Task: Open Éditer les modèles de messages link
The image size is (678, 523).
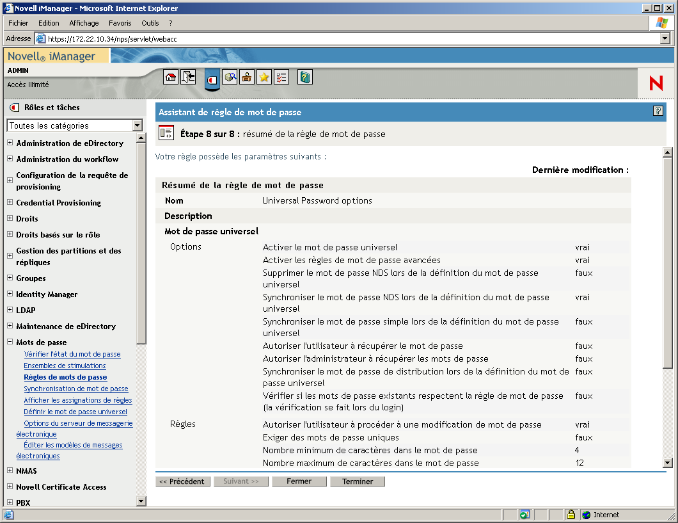Action: coord(73,445)
